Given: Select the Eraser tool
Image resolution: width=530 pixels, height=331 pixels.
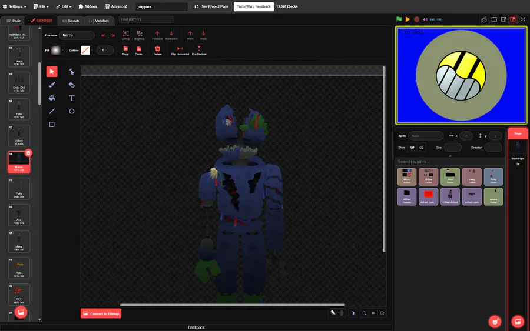Looking at the screenshot, I should click(72, 85).
